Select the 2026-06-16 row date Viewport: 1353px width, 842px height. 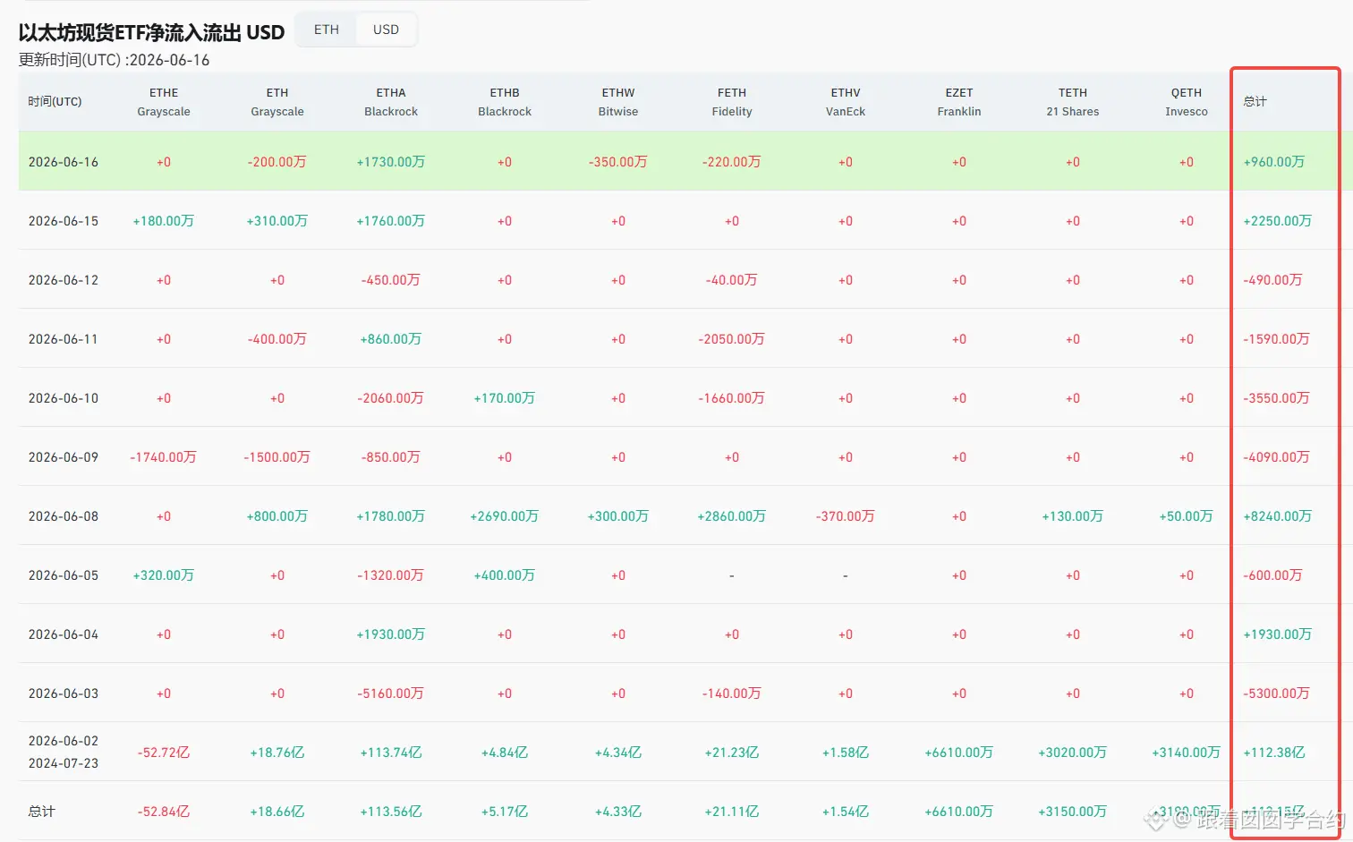click(x=64, y=162)
